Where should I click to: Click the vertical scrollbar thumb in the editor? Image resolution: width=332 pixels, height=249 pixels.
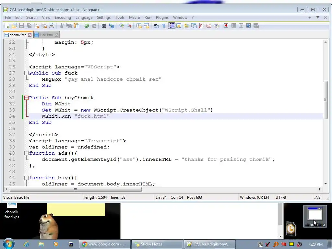tap(325, 100)
